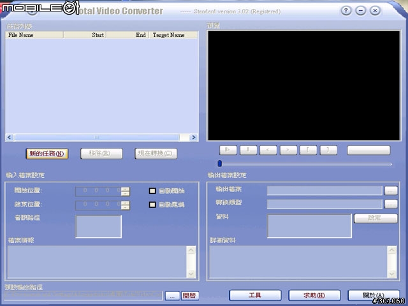Click the blank wide button beside preview controls
This screenshot has width=408, height=306.
368,150
